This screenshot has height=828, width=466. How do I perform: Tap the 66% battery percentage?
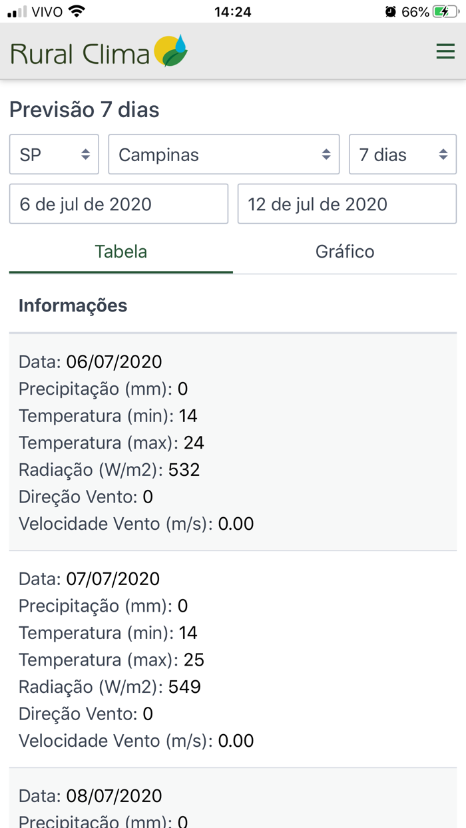415,11
